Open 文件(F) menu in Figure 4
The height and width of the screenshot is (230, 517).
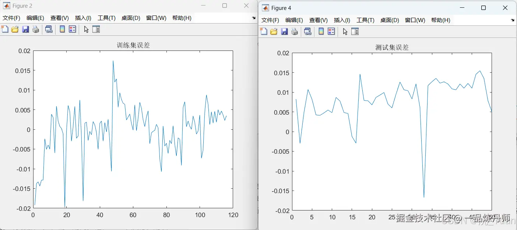click(270, 20)
